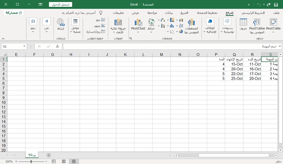Screen dimensions: 283x164
Task: Switch to Page Layout view
Action: 63,161
